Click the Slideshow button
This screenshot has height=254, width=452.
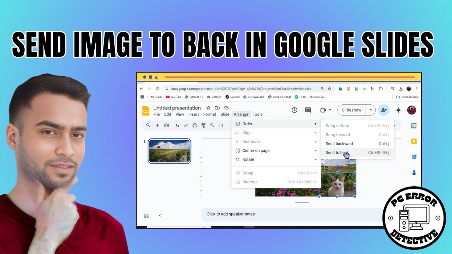(352, 110)
